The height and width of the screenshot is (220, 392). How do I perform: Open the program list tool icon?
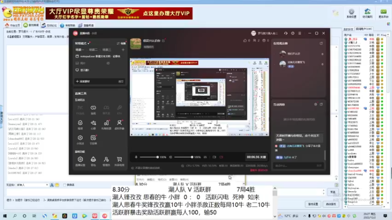(x=93, y=138)
